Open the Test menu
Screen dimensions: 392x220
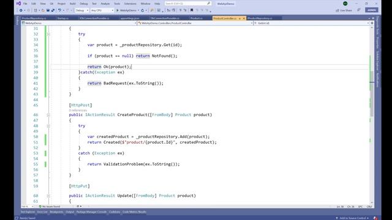[94, 4]
